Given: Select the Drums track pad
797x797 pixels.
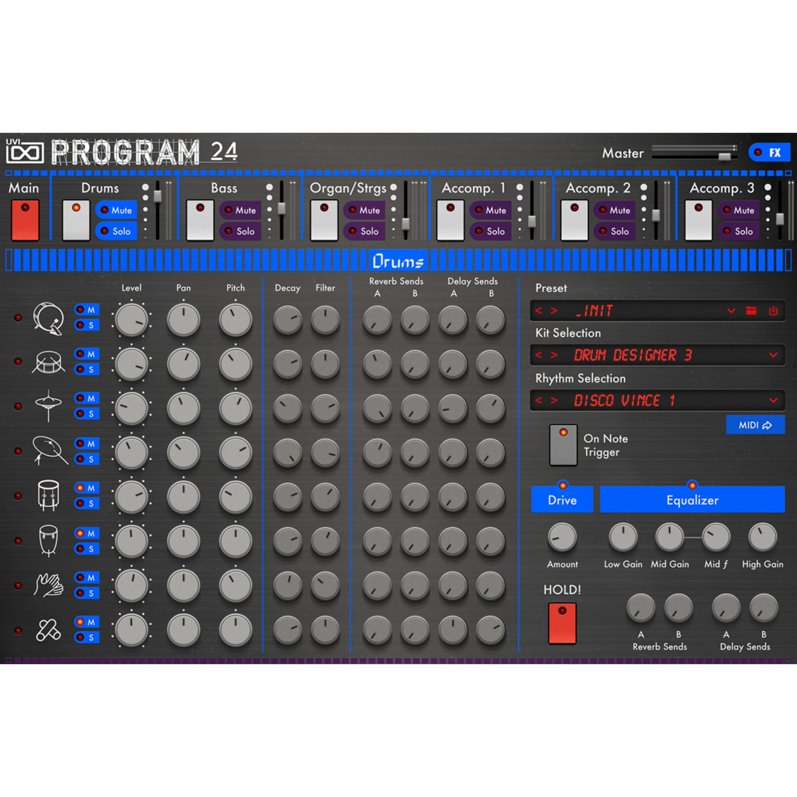Looking at the screenshot, I should 76,220.
